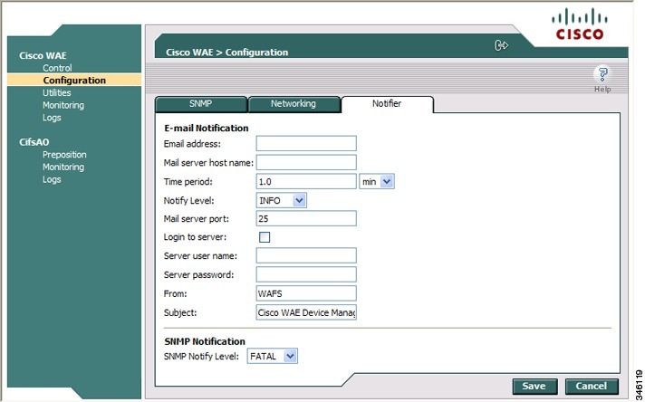Click the Cancel button

592,387
